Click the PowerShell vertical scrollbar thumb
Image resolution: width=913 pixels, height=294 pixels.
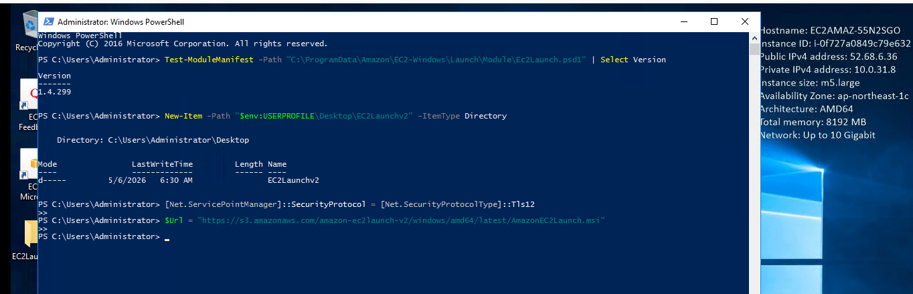(754, 50)
